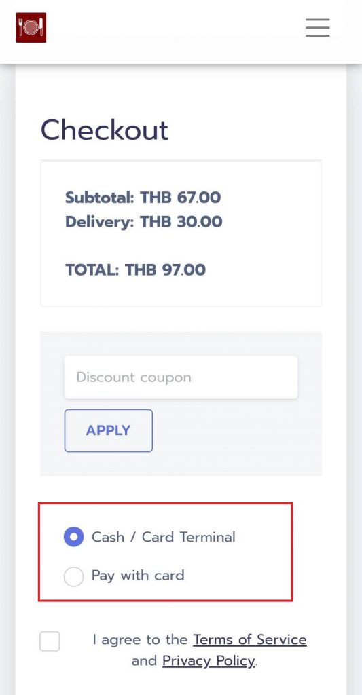The width and height of the screenshot is (362, 695).
Task: Focus the Discount coupon input field
Action: [x=181, y=377]
